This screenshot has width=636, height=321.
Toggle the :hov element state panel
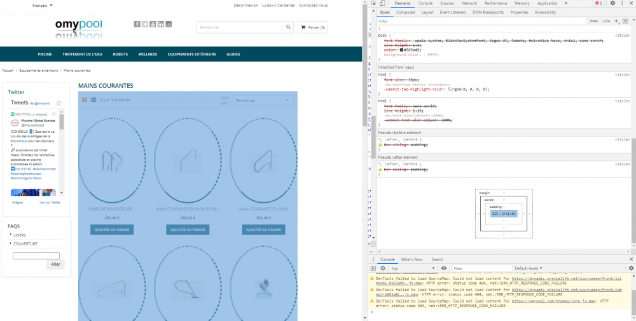pyautogui.click(x=593, y=21)
